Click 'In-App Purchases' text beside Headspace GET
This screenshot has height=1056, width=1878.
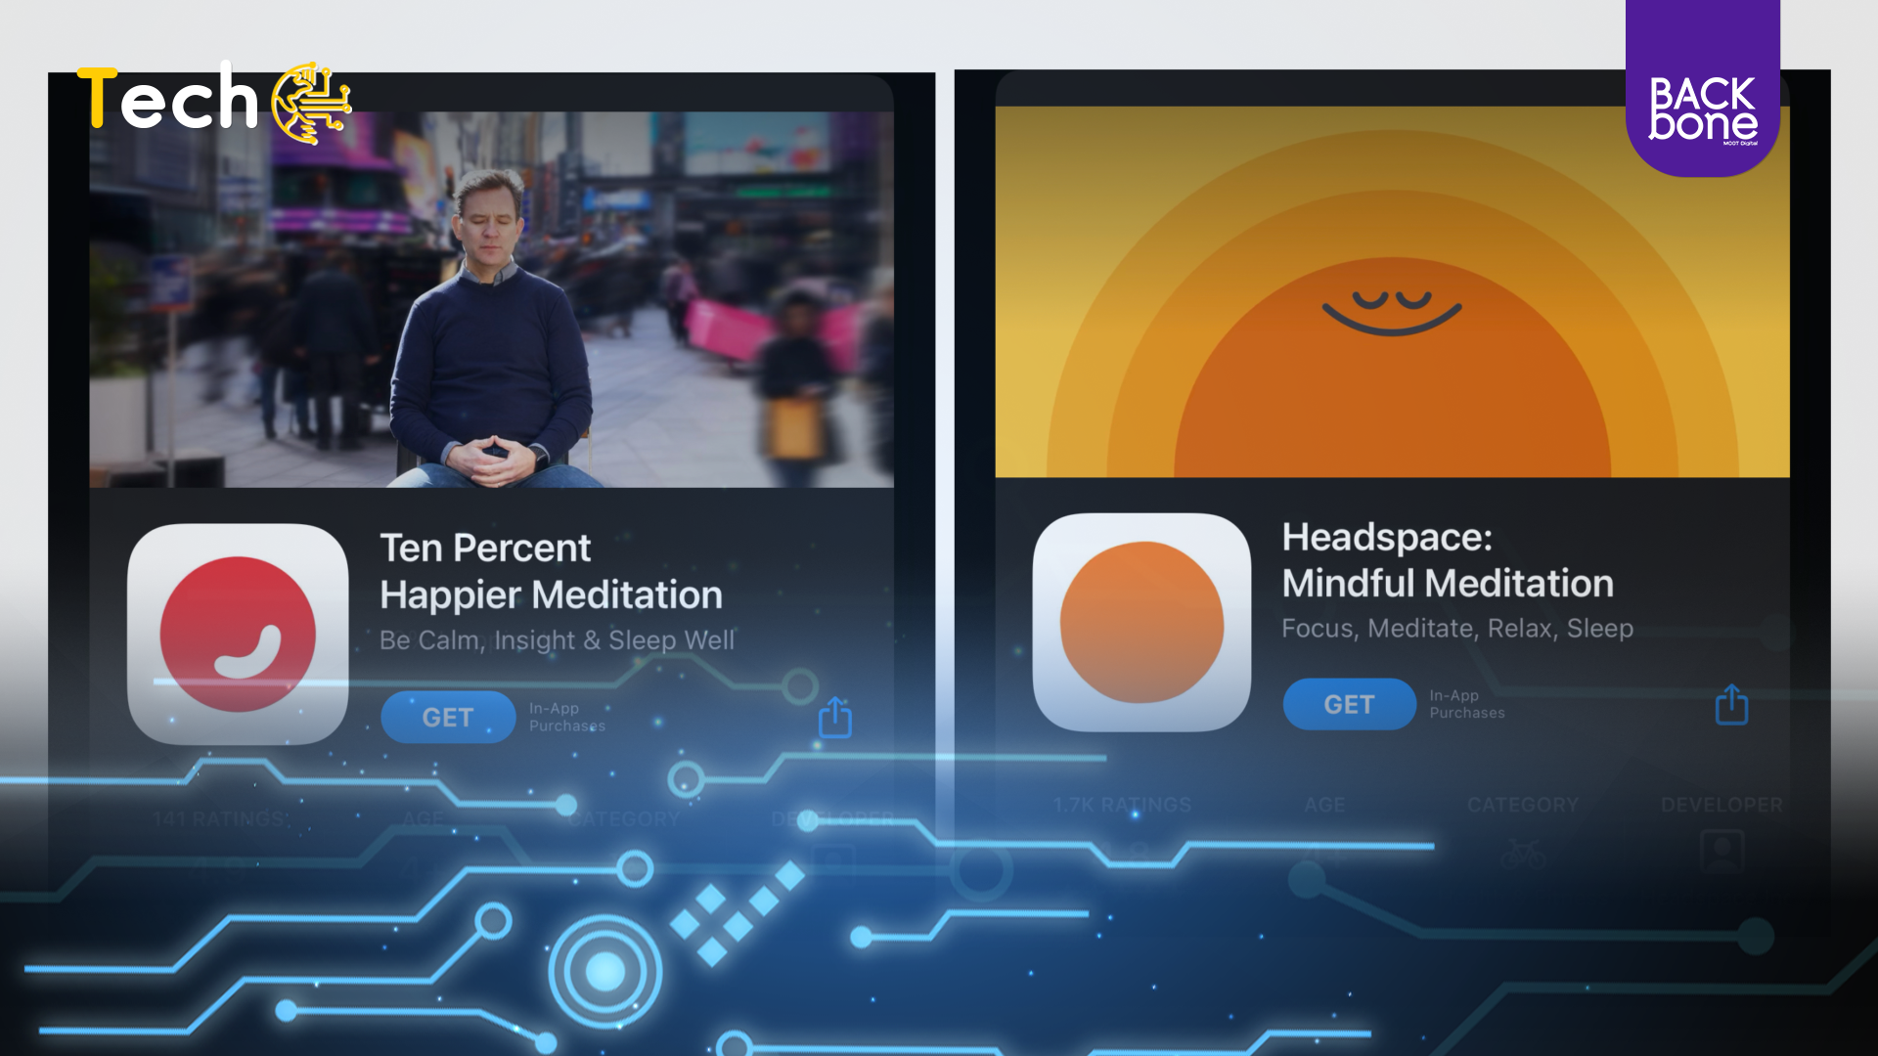point(1467,704)
